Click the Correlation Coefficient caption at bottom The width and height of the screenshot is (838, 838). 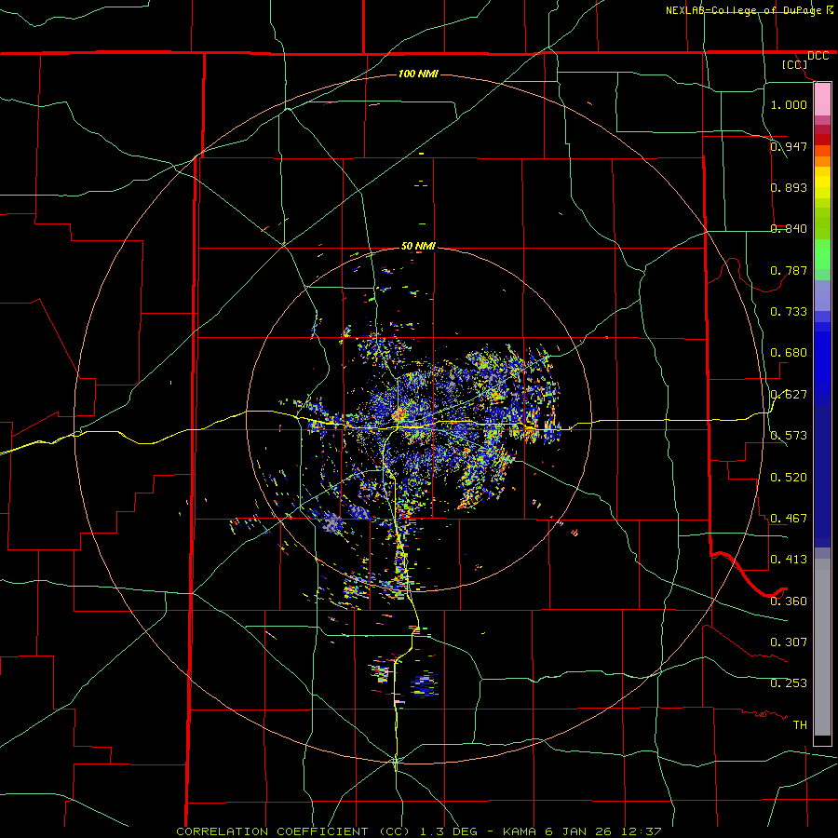418,831
